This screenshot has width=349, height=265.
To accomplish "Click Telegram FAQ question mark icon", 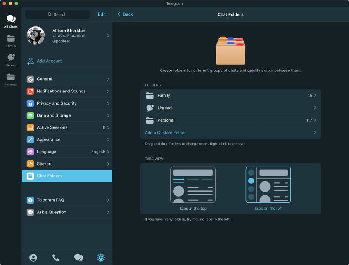I will (30, 200).
